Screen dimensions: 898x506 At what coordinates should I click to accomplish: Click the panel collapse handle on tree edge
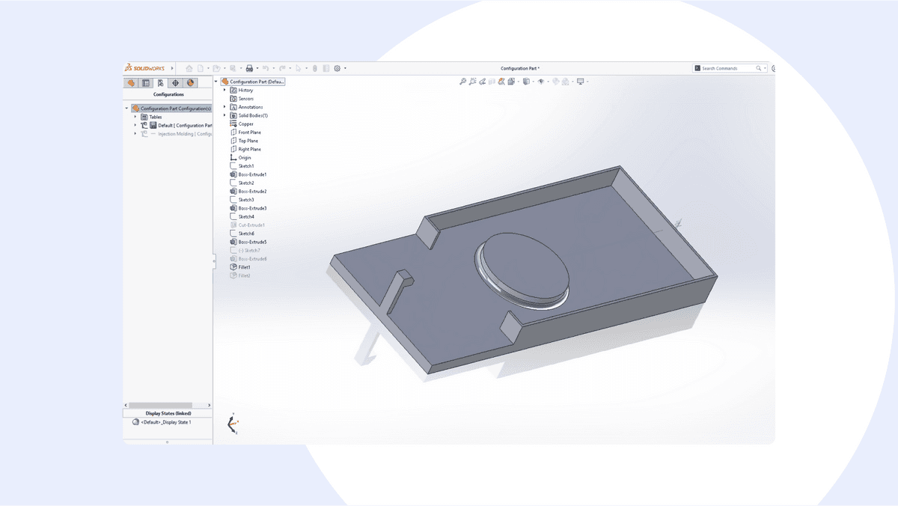pyautogui.click(x=214, y=261)
